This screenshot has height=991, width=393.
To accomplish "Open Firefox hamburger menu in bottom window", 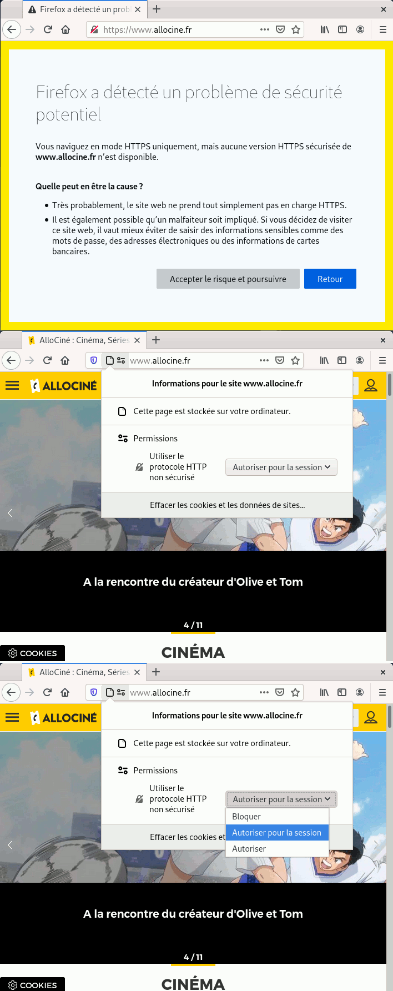I will (382, 692).
